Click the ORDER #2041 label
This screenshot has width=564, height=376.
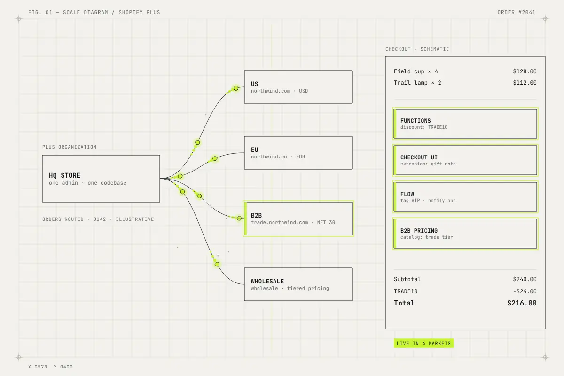(517, 12)
